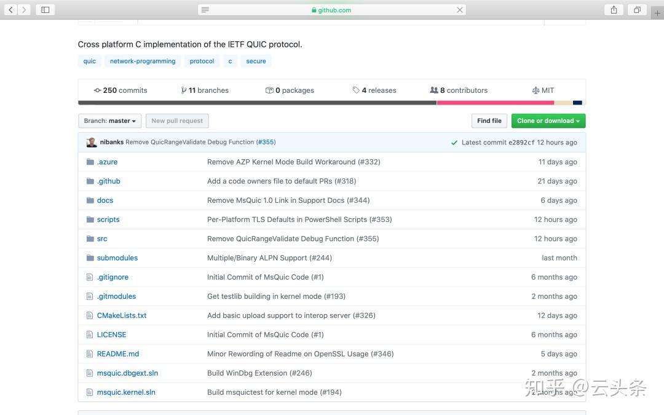Click the language breakdown color bar
The image size is (664, 415).
coord(332,103)
